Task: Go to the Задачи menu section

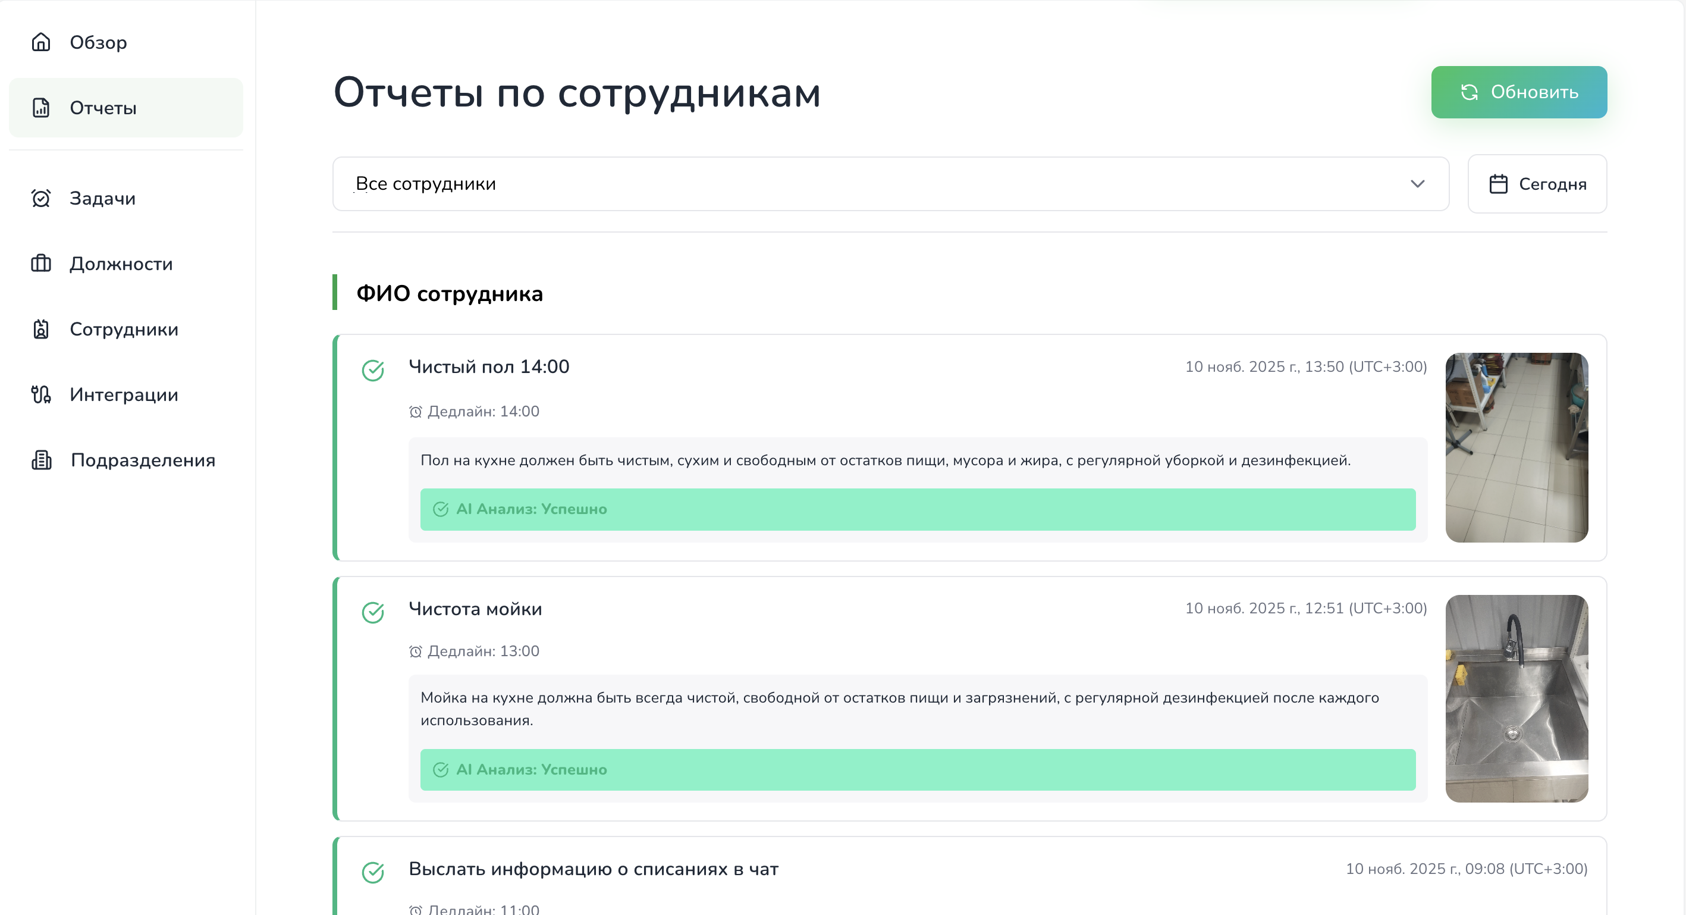Action: point(103,198)
